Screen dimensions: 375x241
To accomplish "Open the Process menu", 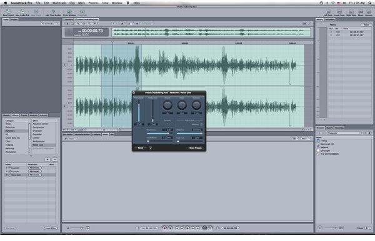I will pyautogui.click(x=93, y=3).
